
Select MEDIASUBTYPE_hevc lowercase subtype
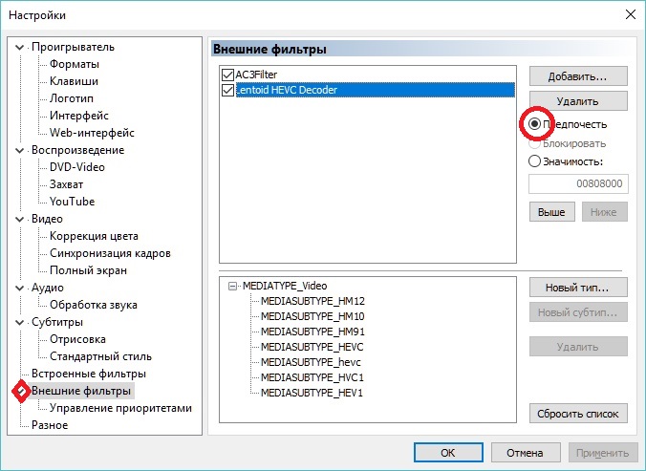[x=311, y=362]
